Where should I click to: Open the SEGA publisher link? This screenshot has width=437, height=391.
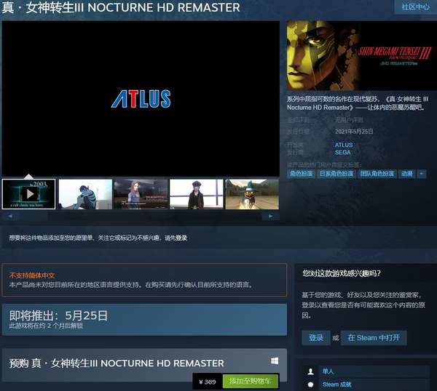pos(342,153)
